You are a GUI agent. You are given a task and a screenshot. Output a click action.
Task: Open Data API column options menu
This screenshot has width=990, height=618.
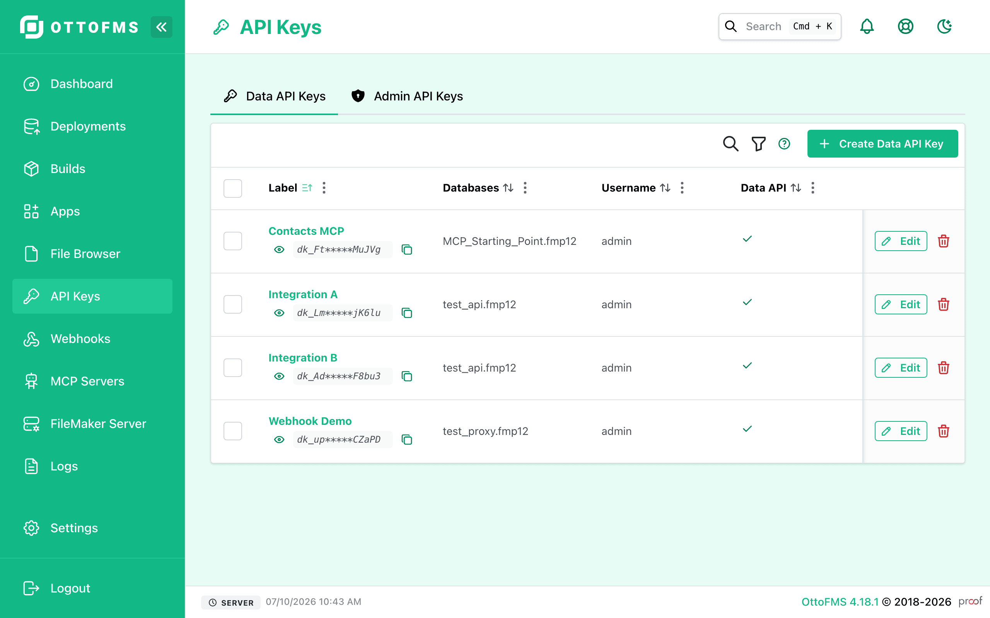coord(813,188)
